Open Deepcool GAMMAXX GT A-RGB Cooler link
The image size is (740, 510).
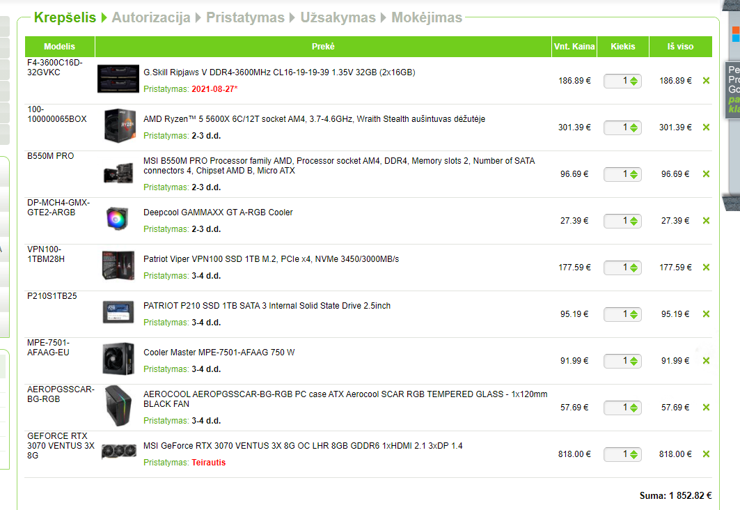[218, 212]
